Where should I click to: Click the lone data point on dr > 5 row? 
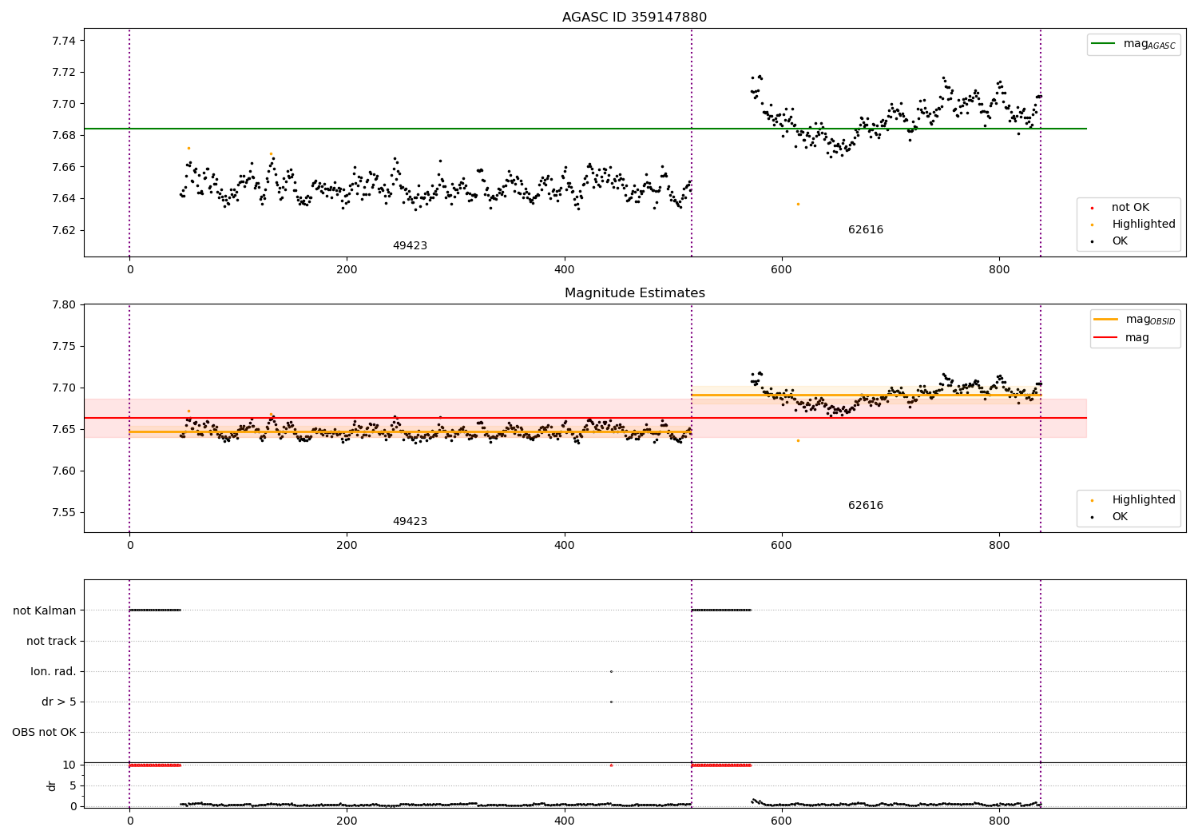point(611,702)
